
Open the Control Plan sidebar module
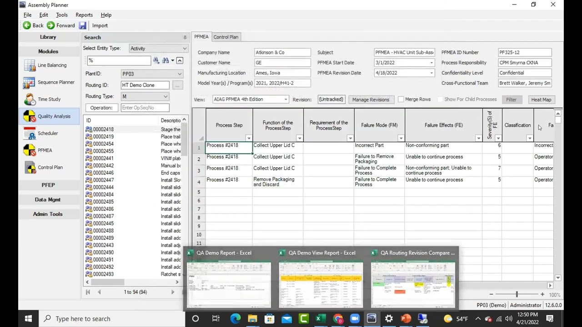[44, 168]
